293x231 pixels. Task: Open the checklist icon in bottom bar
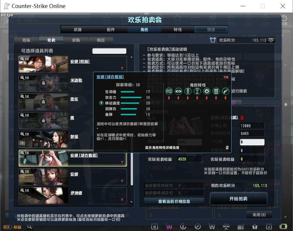[240, 226]
